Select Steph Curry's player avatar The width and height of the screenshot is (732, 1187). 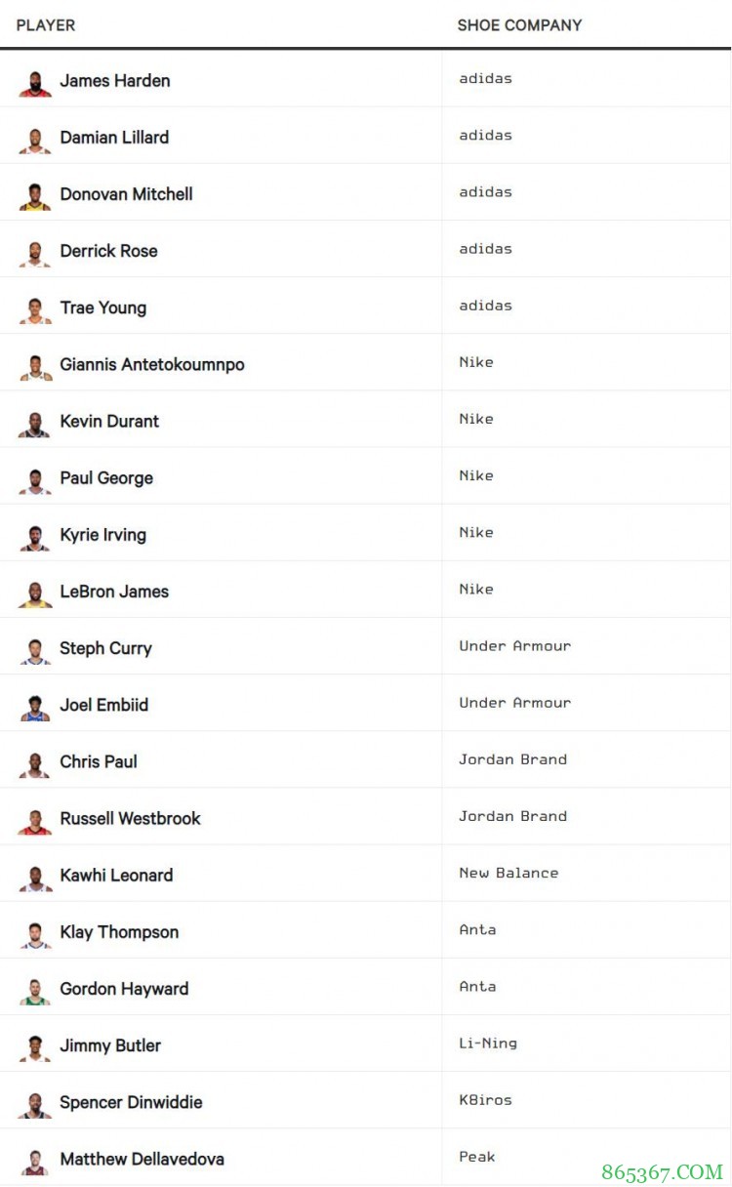[x=35, y=649]
